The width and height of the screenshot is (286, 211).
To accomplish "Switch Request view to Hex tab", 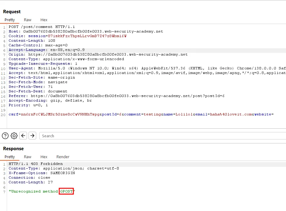I will point(44,20).
